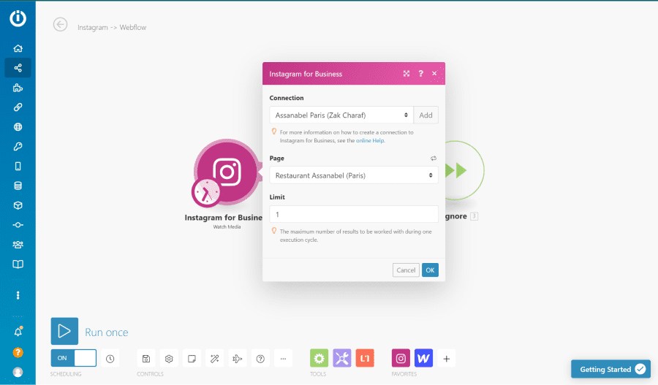Open the orange Help question icon
The height and width of the screenshot is (385, 658).
coord(18,352)
